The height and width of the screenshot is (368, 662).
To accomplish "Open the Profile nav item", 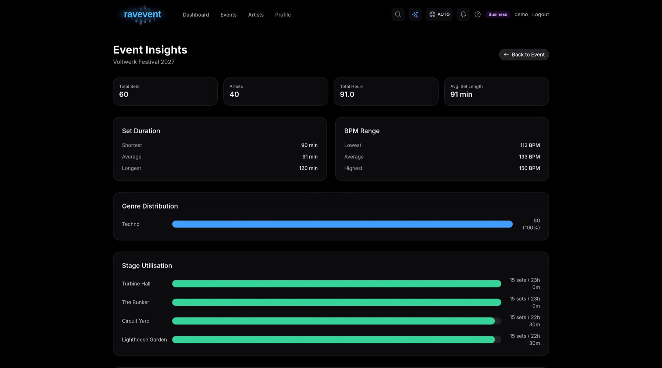I will coord(283,15).
